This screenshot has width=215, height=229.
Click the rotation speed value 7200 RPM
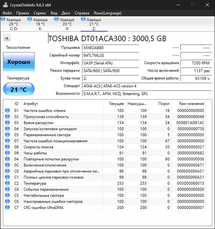pyautogui.click(x=196, y=63)
